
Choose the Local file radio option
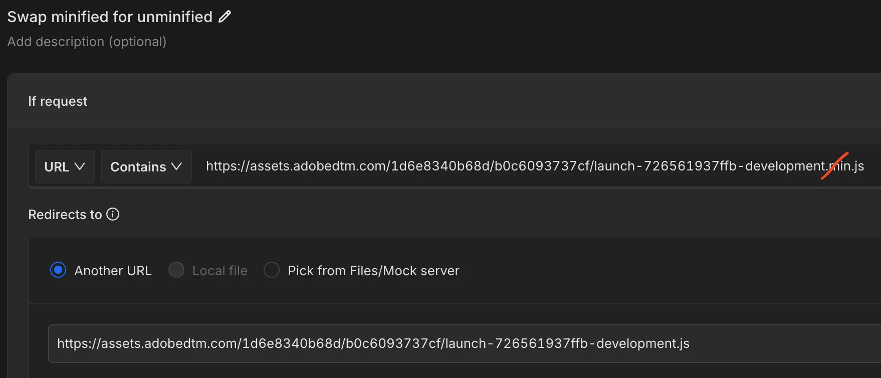click(x=176, y=270)
